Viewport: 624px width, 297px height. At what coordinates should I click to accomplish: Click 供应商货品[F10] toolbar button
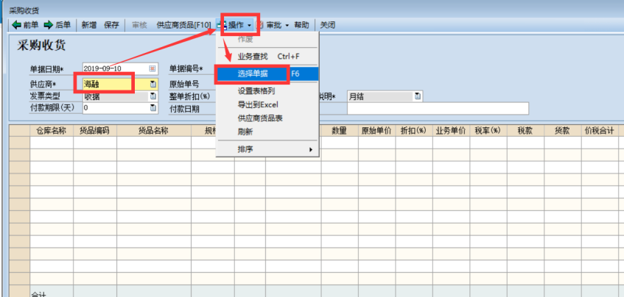(x=183, y=25)
